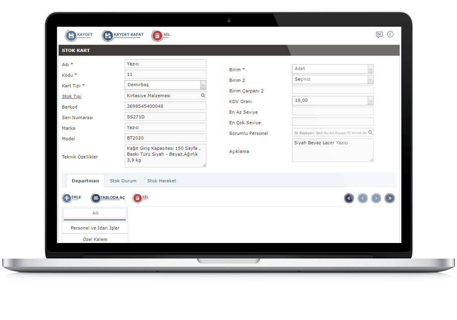This screenshot has width=457, height=320.
Task: Select the Personel ve İdari İşler row
Action: 95,228
